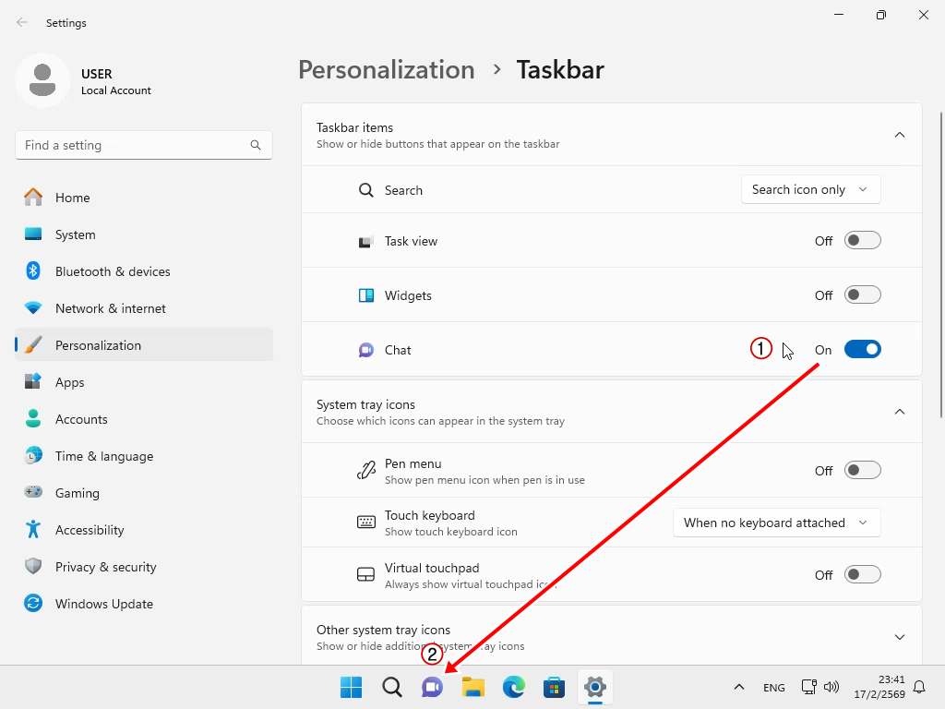Enable the Task view toggle

click(x=862, y=241)
